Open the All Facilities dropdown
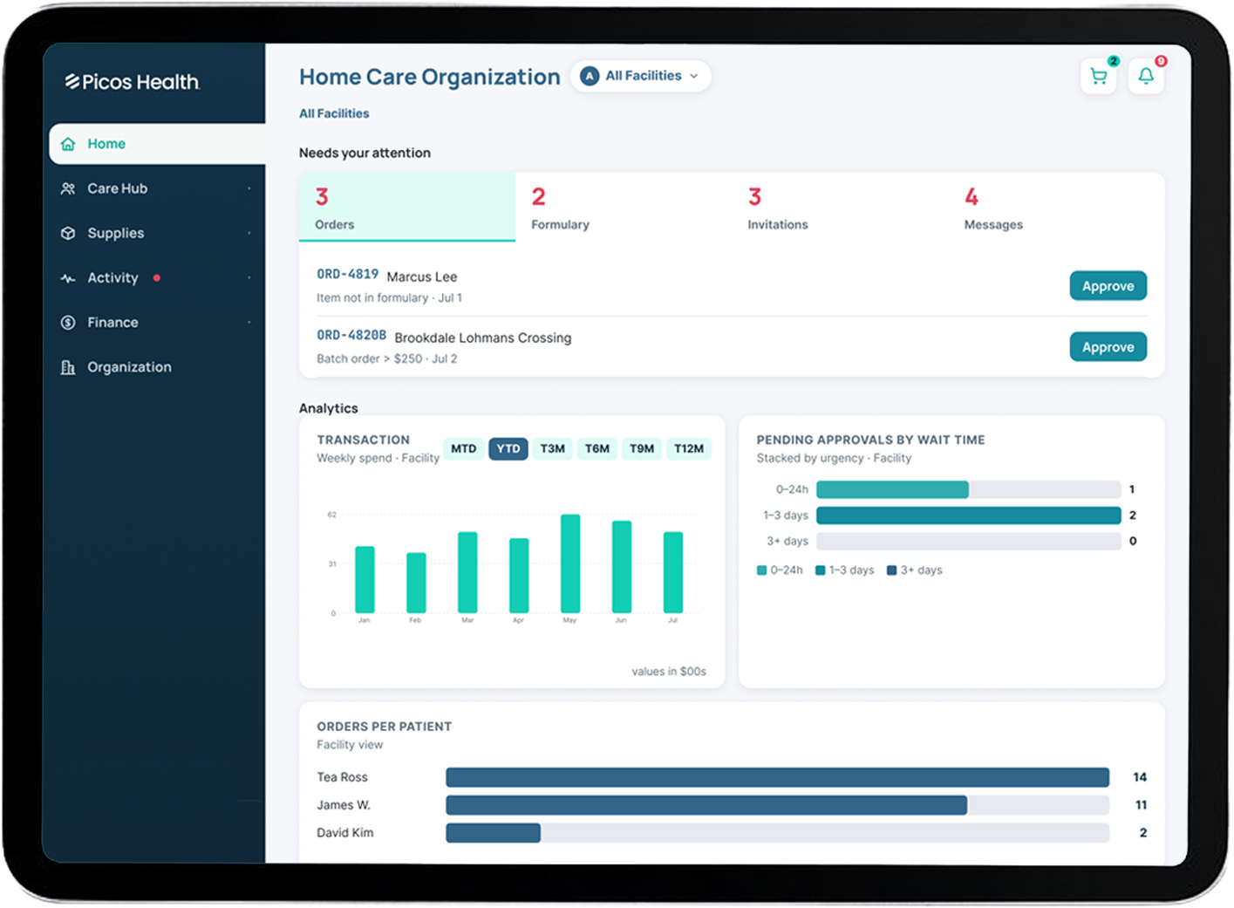Image resolution: width=1234 pixels, height=908 pixels. click(641, 76)
